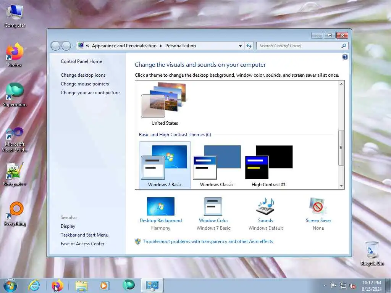Open the Microsoft Visual Studio desktop shortcut
Screen dimensions: 391x293
(x=15, y=140)
